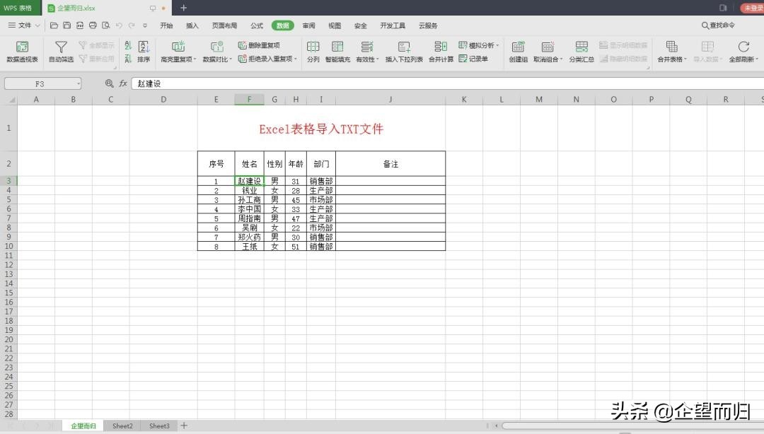The image size is (764, 434).
Task: Add a new document tab with plus
Action: [x=183, y=8]
